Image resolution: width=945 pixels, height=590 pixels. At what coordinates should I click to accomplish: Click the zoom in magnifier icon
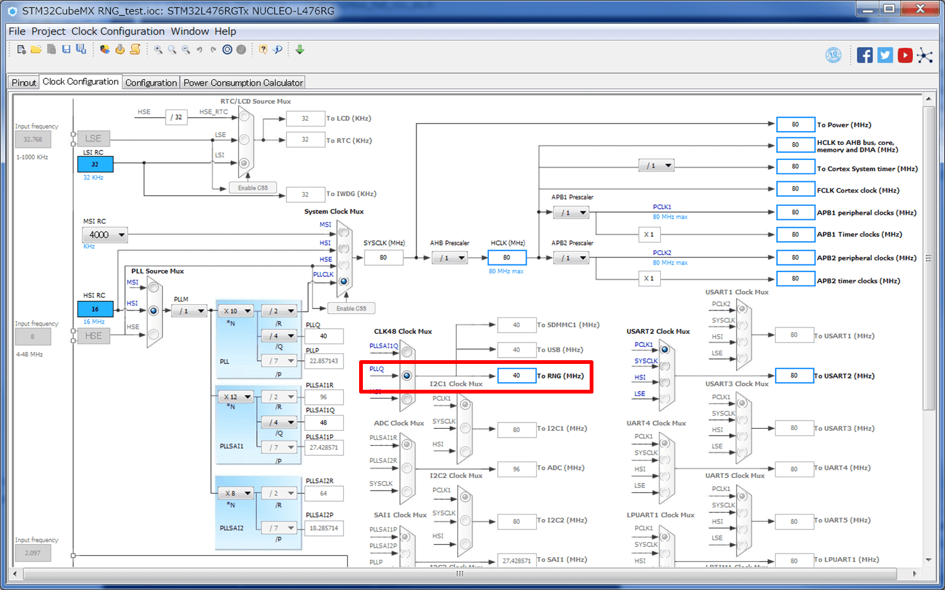point(158,50)
